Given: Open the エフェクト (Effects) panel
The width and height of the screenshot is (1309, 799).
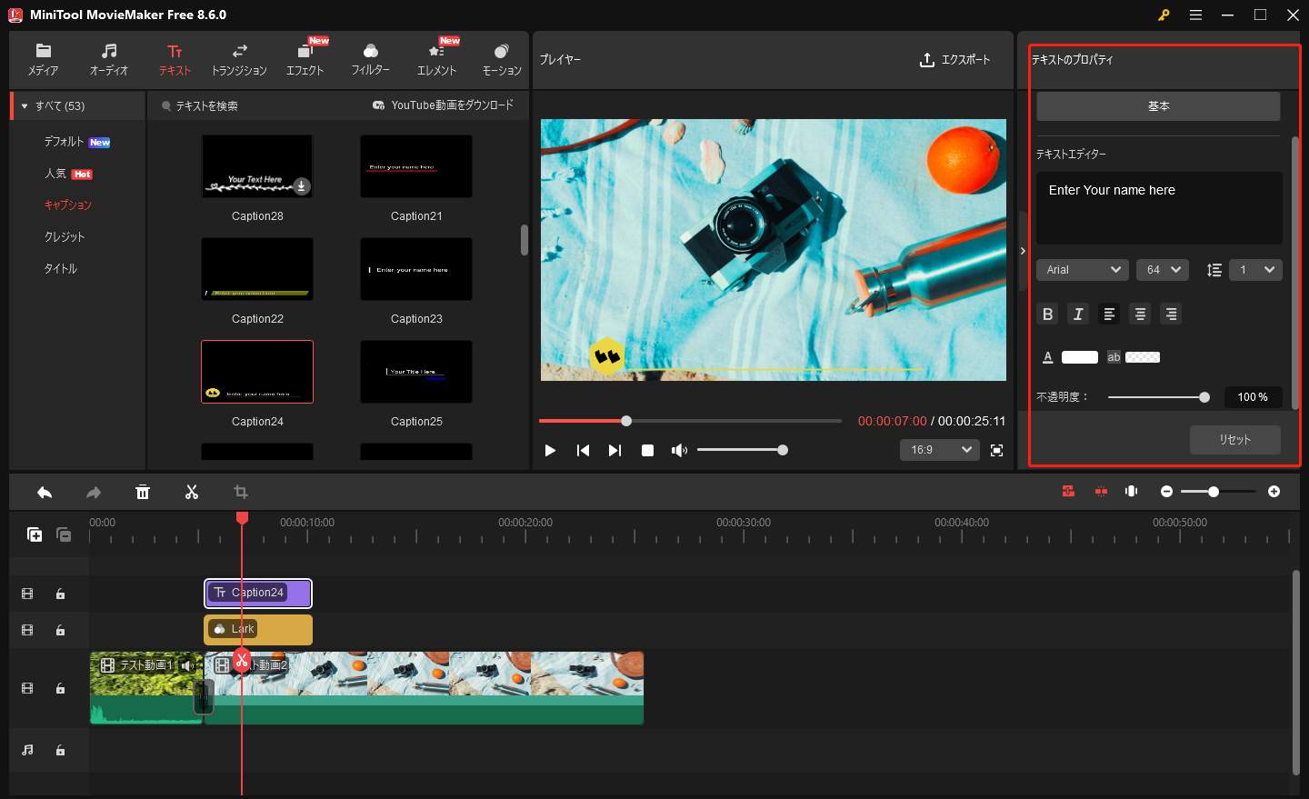Looking at the screenshot, I should (x=305, y=57).
